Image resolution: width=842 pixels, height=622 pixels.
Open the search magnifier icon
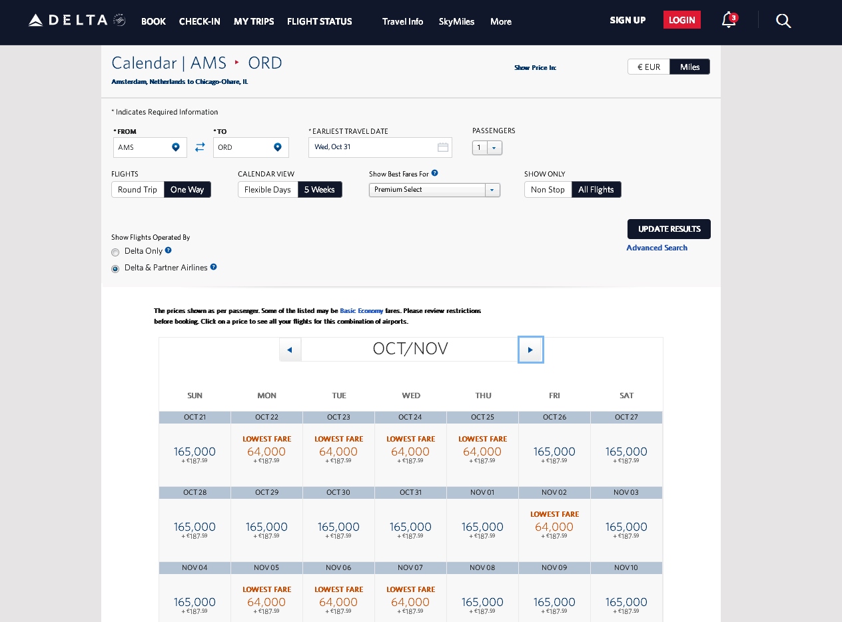(783, 21)
